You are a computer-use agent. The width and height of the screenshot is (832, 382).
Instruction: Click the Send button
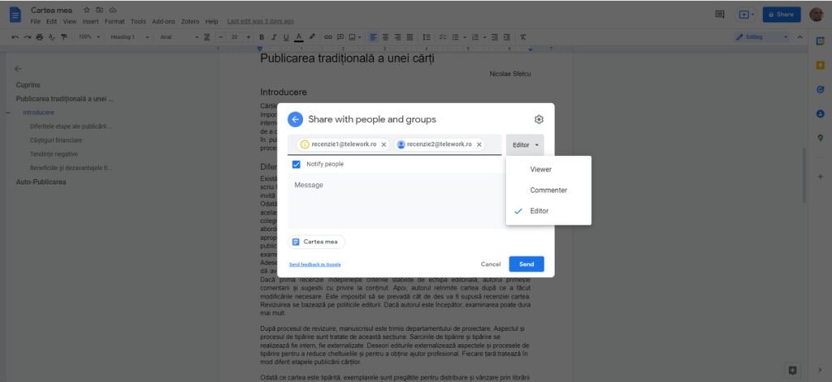[526, 264]
